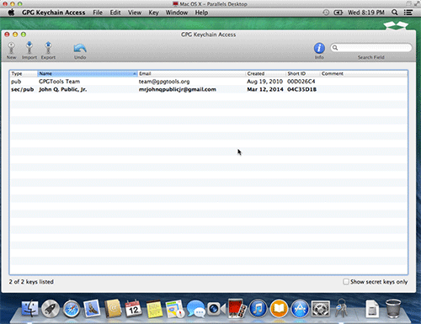
Task: Open the blue Info icon
Action: click(x=319, y=48)
